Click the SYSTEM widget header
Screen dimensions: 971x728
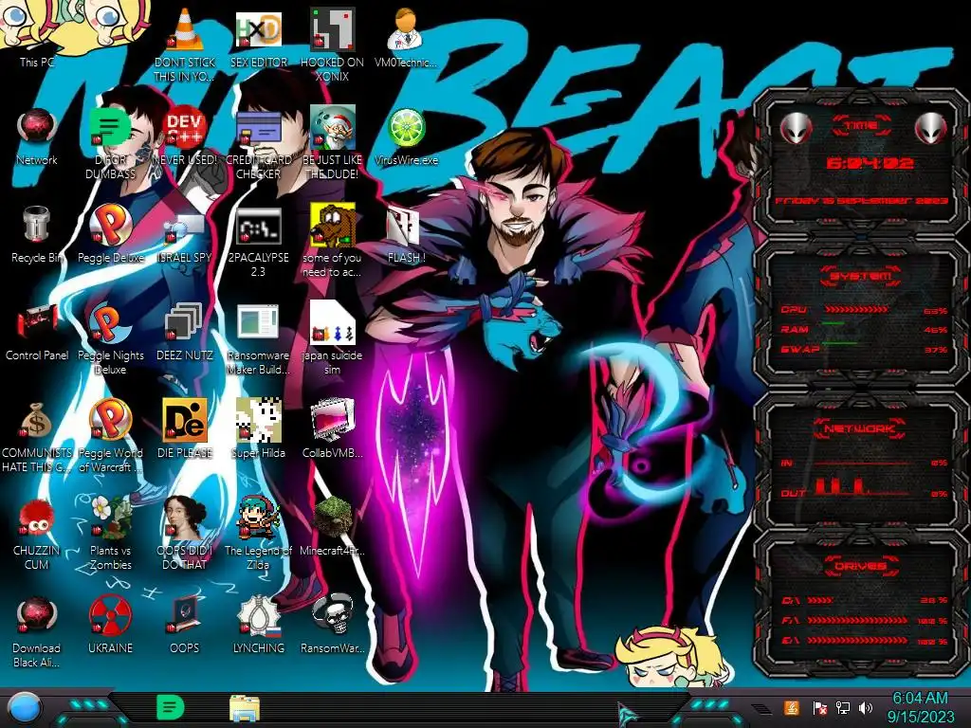(861, 276)
